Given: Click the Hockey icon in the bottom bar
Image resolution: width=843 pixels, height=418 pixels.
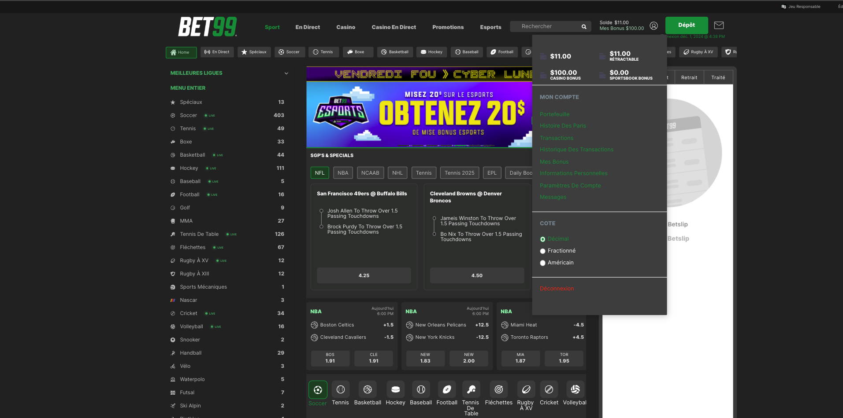Looking at the screenshot, I should [x=395, y=389].
